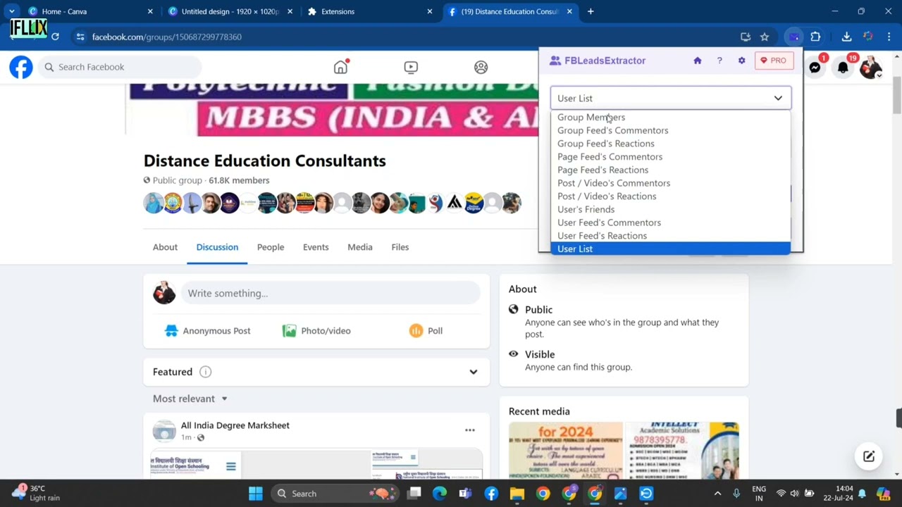This screenshot has width=902, height=507.
Task: Add a Photo/video post
Action: 316,331
